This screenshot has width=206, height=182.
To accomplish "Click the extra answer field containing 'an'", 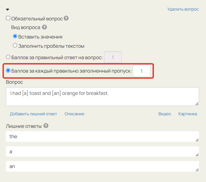I will click(102, 166).
